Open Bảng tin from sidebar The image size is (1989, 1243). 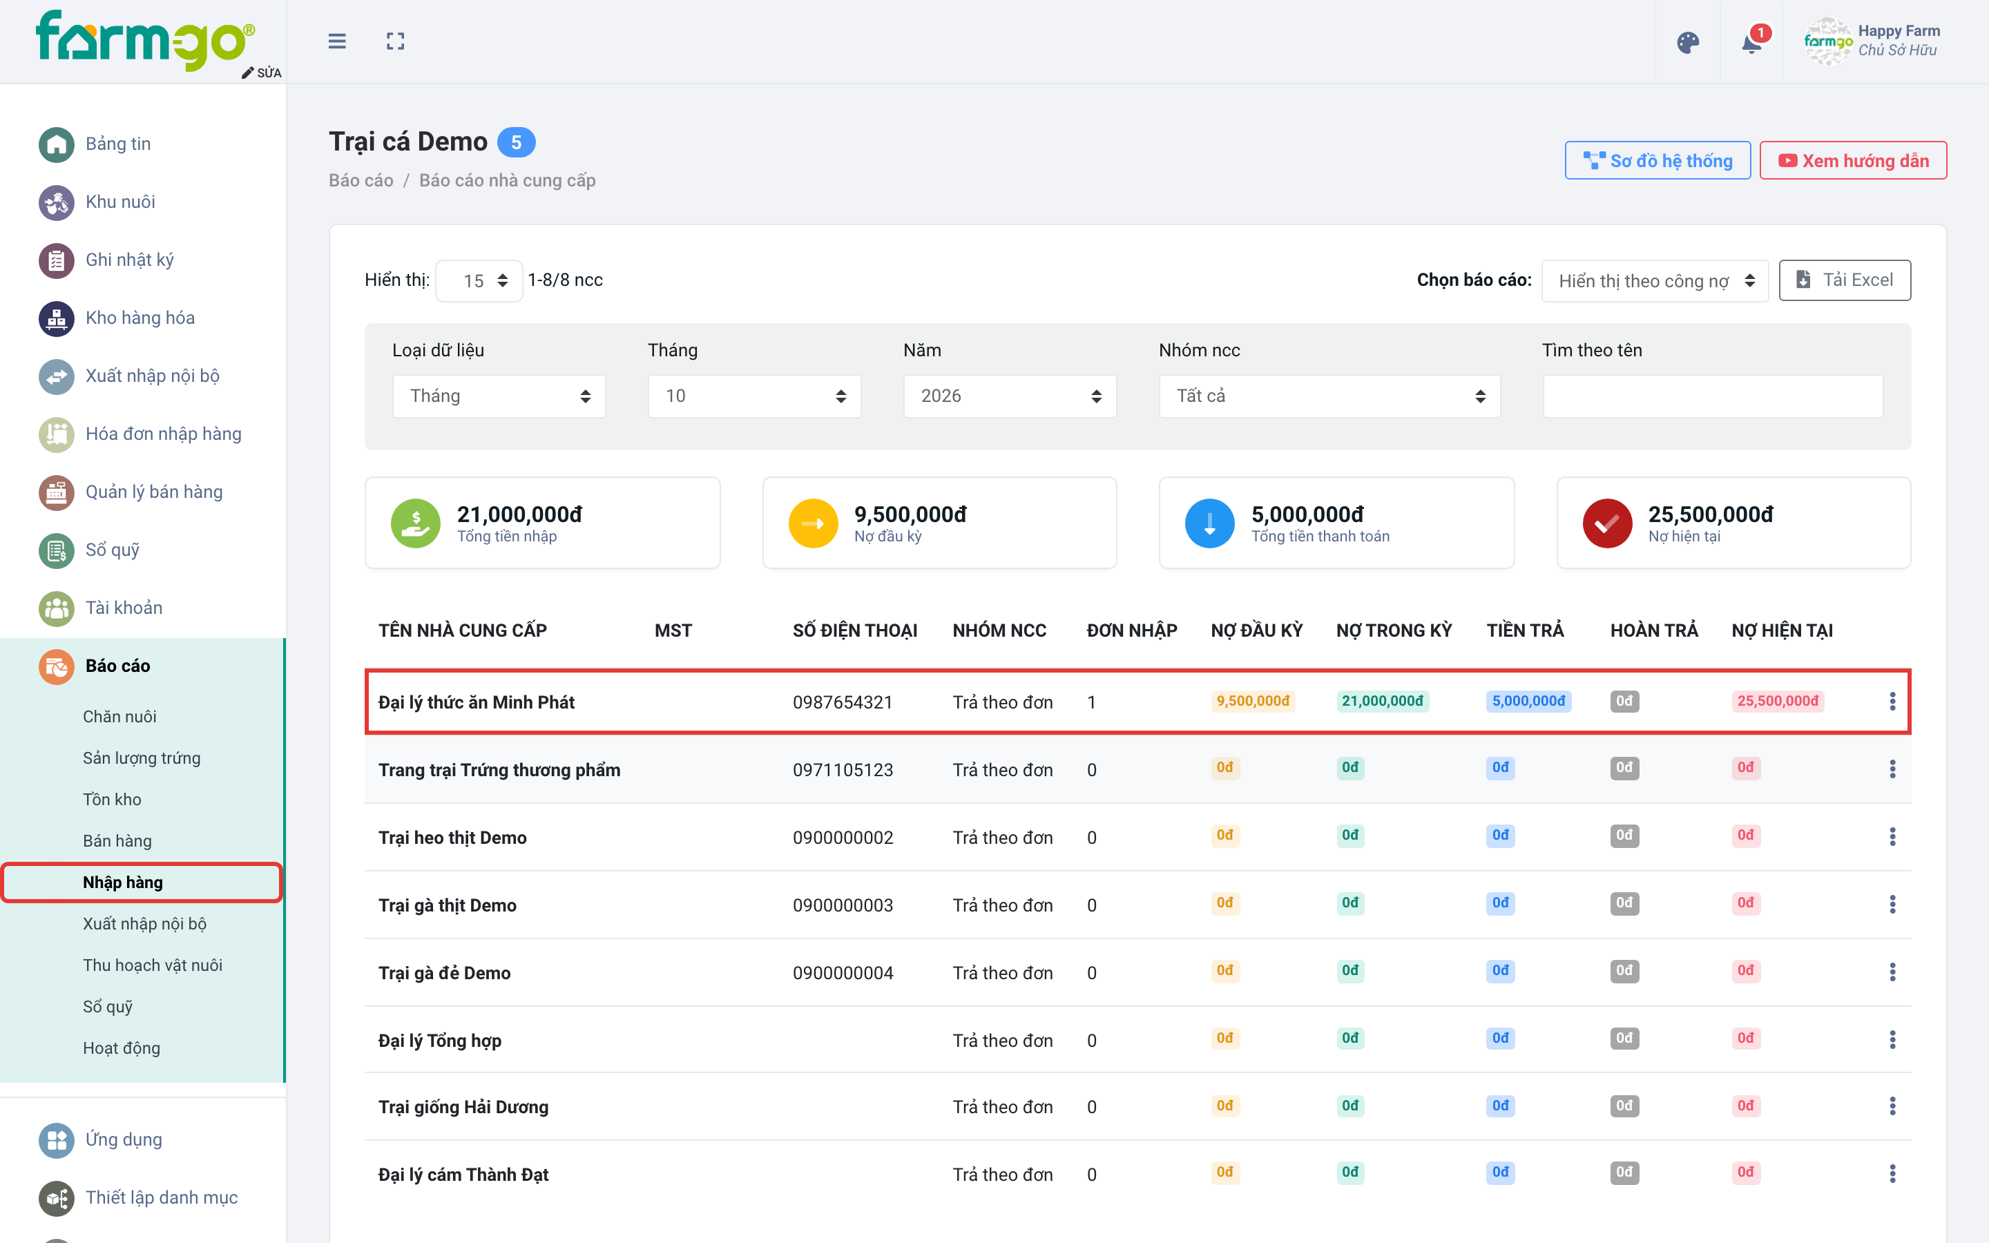pos(95,144)
